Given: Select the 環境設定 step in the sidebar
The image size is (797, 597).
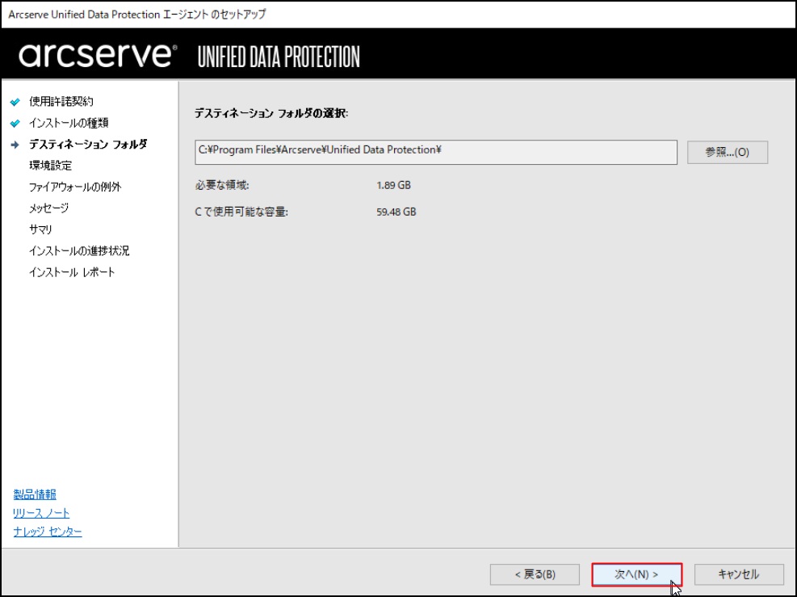Looking at the screenshot, I should pyautogui.click(x=50, y=166).
